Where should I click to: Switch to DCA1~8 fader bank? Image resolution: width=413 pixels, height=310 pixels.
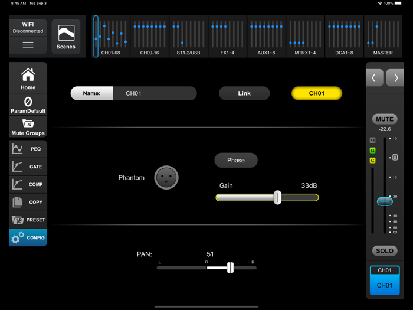pos(344,37)
